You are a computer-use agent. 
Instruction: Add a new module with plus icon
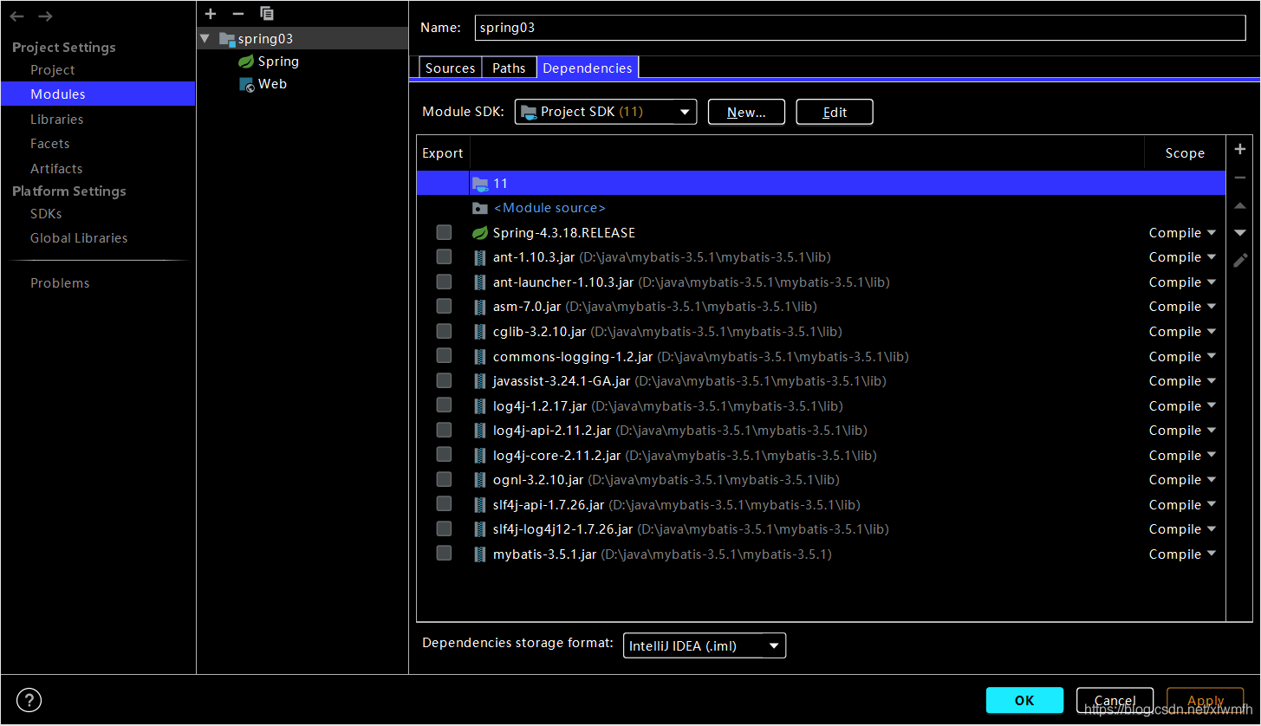coord(211,14)
